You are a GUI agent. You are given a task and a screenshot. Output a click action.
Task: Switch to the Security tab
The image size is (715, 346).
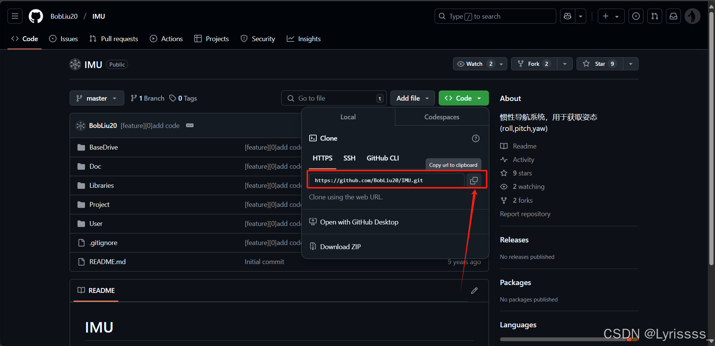point(258,39)
